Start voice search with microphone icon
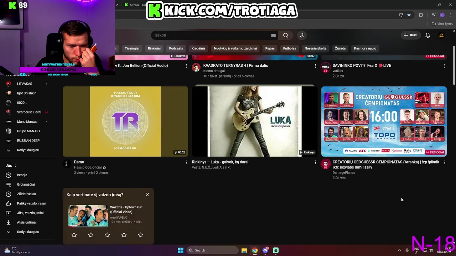This screenshot has height=256, width=456. [302, 35]
